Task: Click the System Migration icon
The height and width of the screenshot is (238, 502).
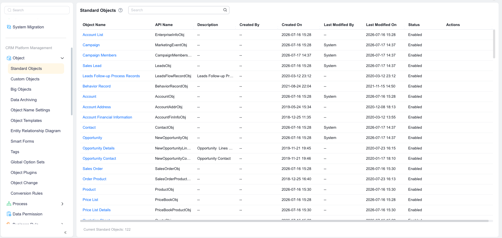Action: (x=9, y=27)
